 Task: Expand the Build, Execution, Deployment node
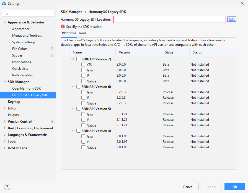tap(5, 128)
